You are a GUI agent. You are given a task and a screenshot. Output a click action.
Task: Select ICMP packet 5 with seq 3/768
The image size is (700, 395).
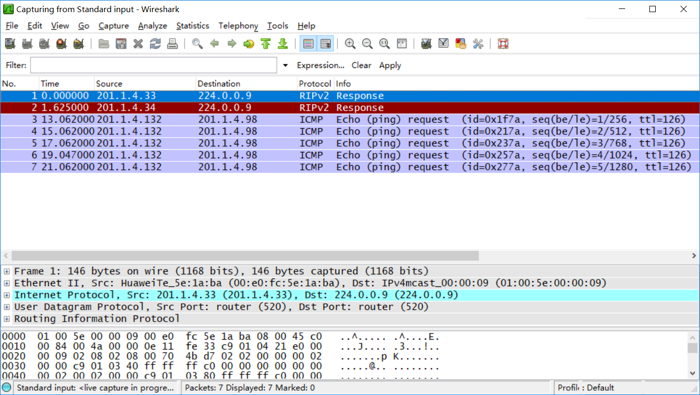[350, 143]
